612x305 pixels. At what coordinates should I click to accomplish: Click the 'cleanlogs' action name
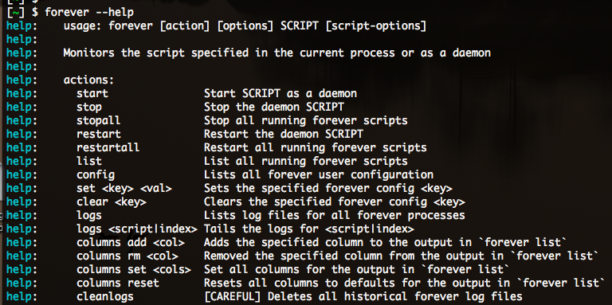[105, 296]
